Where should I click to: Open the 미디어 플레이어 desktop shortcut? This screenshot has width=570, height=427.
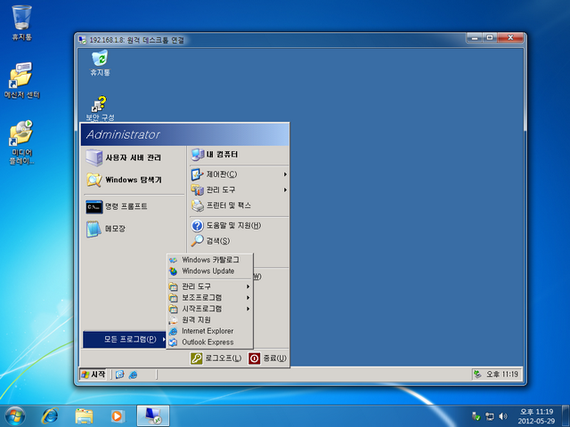pyautogui.click(x=21, y=142)
